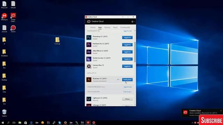223x125 pixels.
Task: Select the links.txt file on the desktop
Action: (13, 5)
